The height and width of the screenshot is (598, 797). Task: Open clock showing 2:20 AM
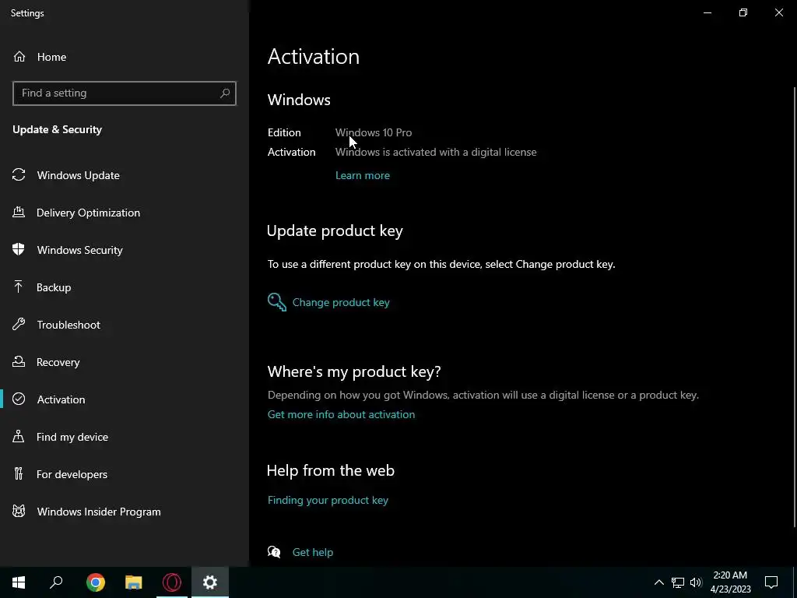tap(730, 582)
